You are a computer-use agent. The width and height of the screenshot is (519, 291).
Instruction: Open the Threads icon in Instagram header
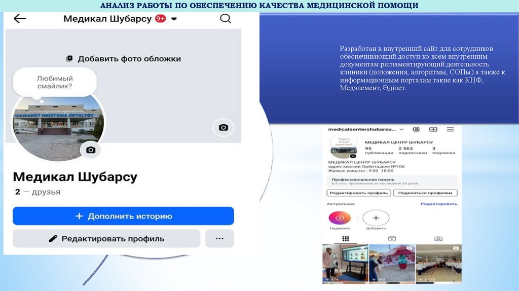click(417, 129)
